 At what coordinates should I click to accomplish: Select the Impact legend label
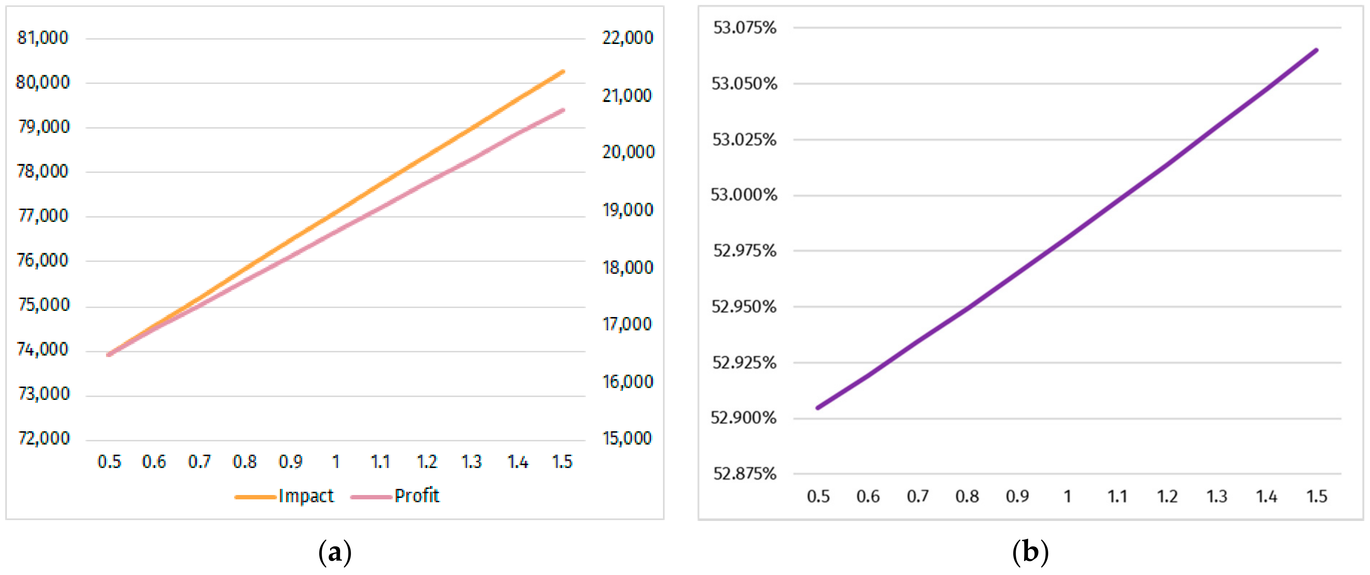tap(306, 496)
